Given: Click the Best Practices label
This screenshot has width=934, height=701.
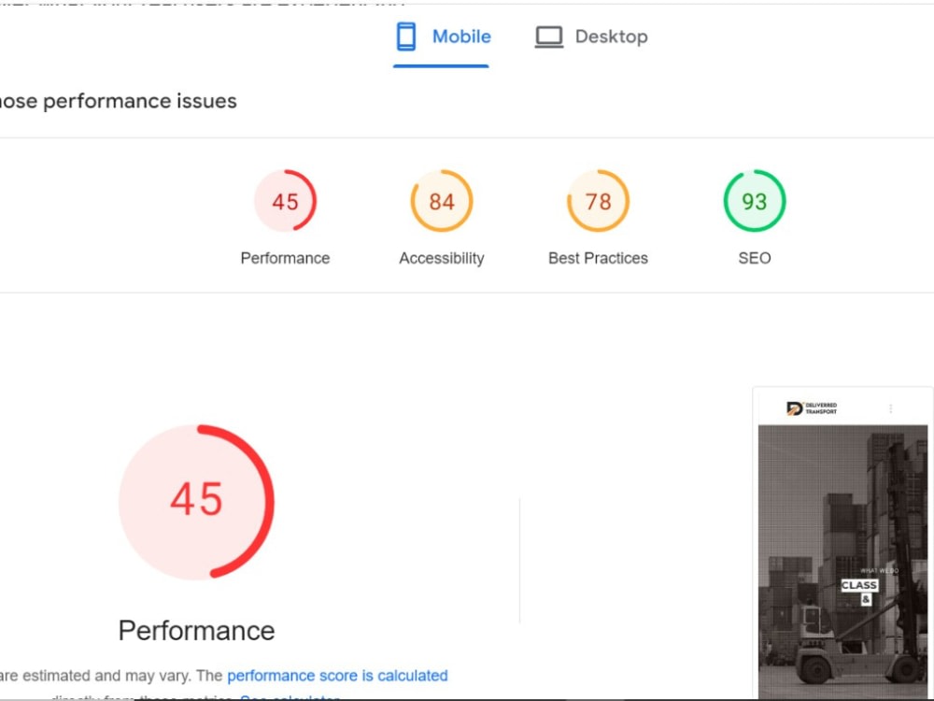Looking at the screenshot, I should coord(598,258).
